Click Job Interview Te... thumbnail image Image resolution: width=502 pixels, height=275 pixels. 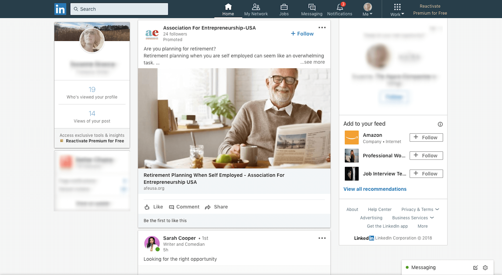coord(352,174)
